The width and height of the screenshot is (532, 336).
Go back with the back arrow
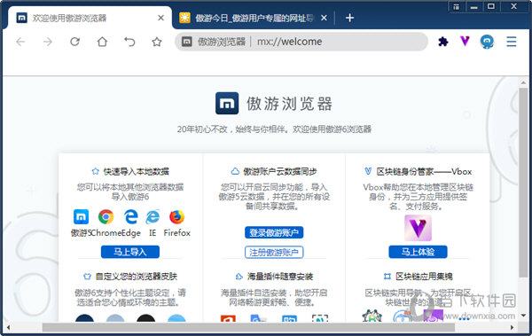[20, 42]
